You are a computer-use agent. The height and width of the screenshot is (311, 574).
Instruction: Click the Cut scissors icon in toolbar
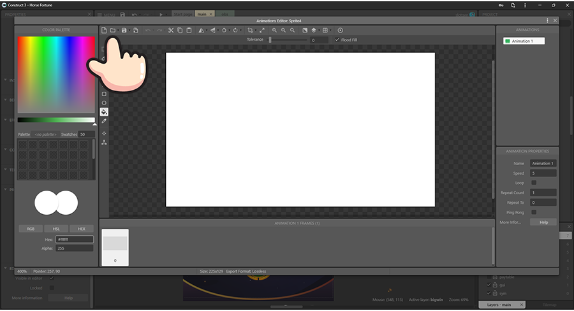pos(171,30)
